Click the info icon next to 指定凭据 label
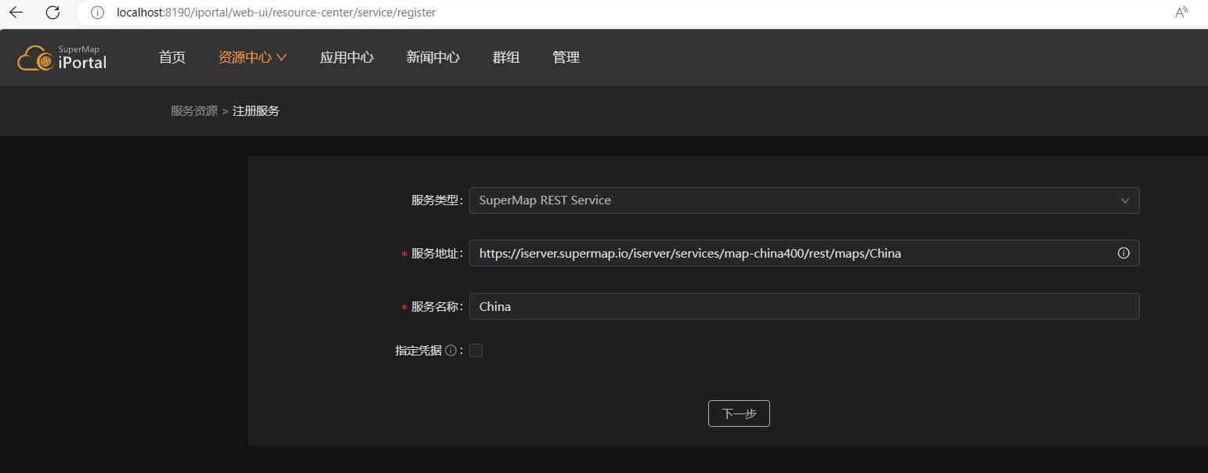Image resolution: width=1208 pixels, height=473 pixels. (450, 350)
